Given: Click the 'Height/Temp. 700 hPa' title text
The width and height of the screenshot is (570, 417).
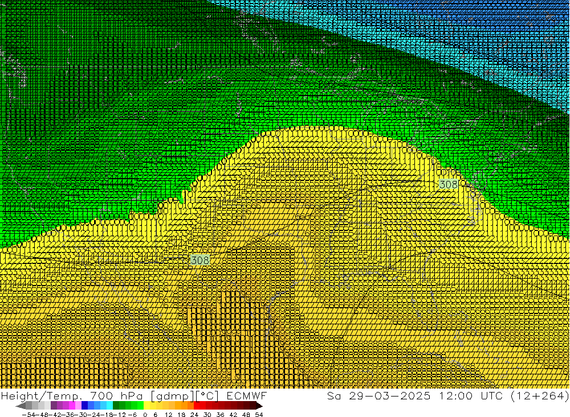Looking at the screenshot, I should [x=72, y=396].
